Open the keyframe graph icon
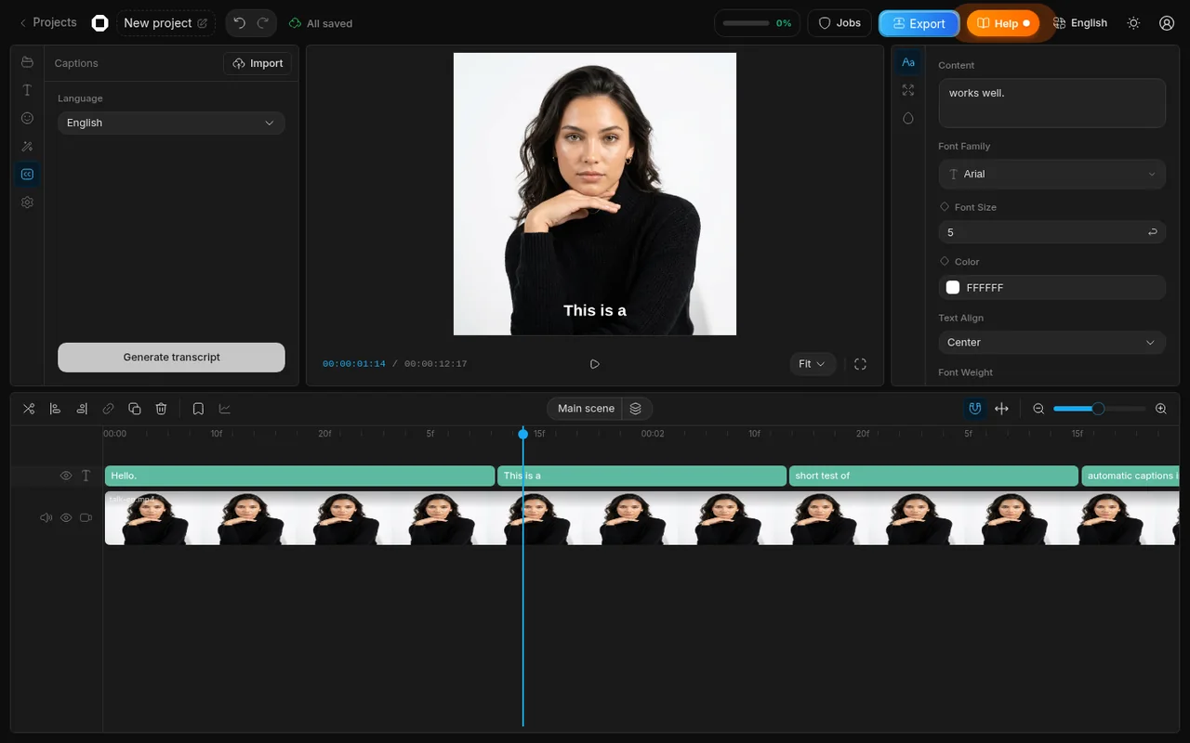1190x743 pixels. tap(224, 409)
